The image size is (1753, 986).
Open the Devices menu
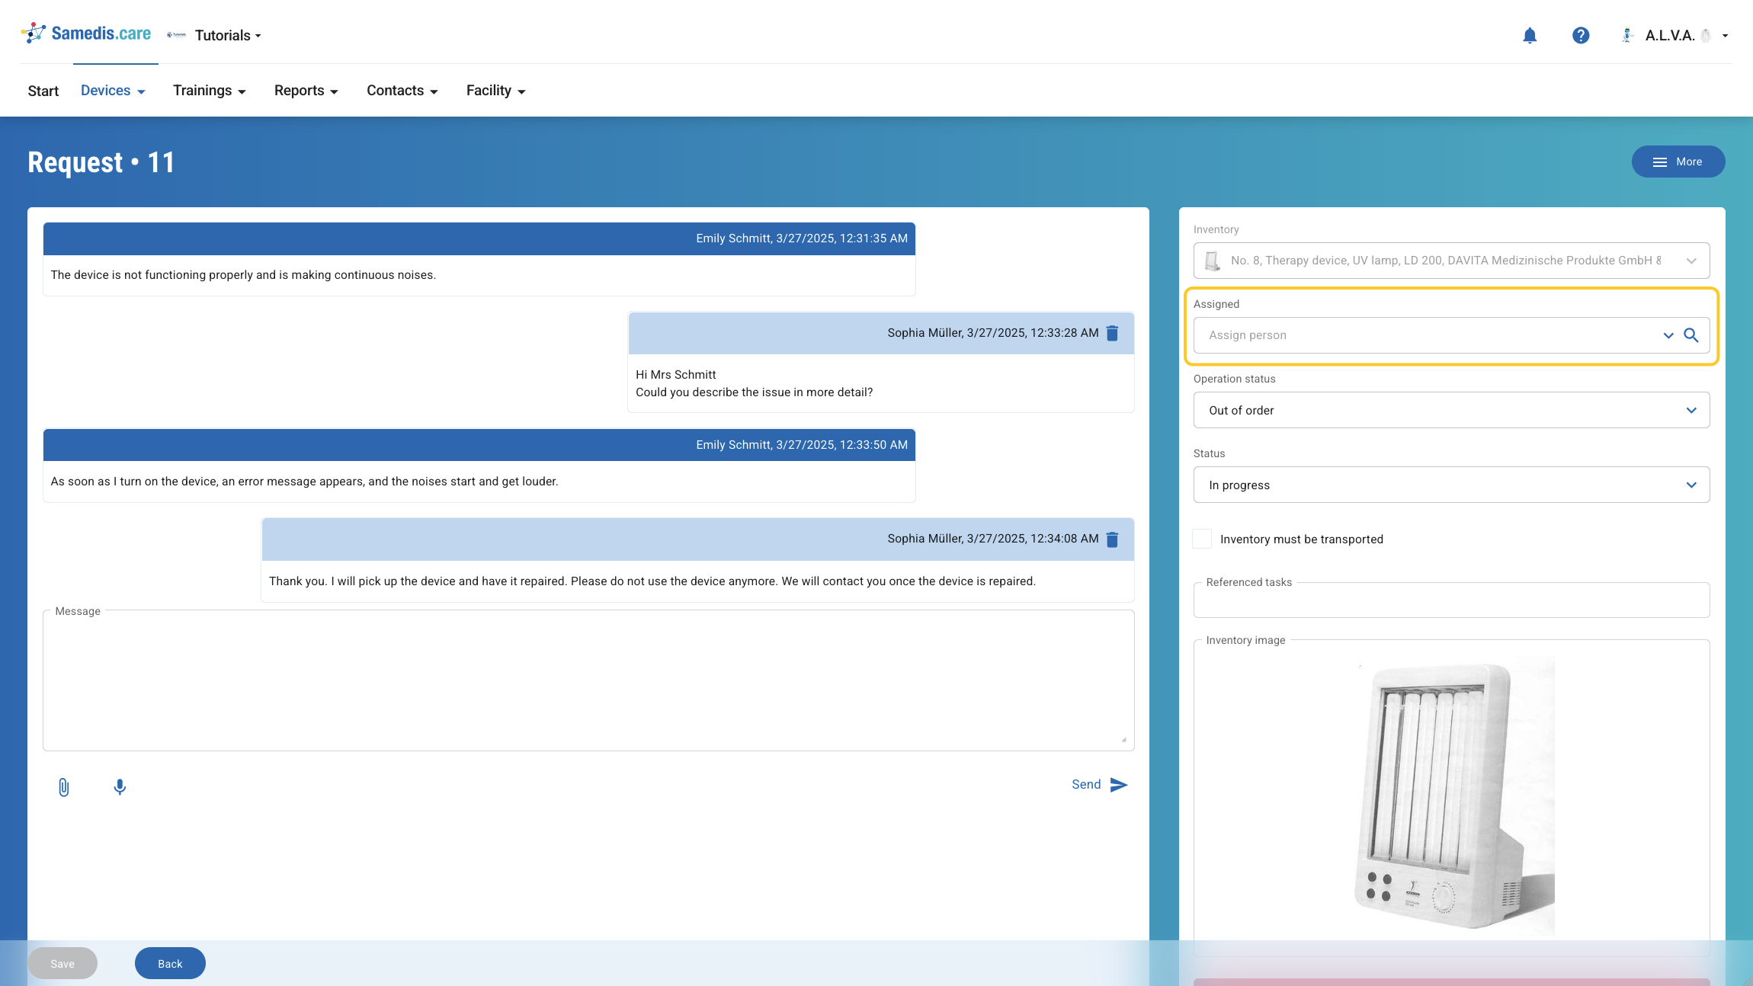coord(113,91)
